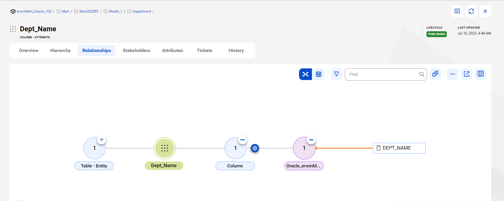Click the Dept_Name title grid icon
This screenshot has width=504, height=201.
(x=13, y=29)
